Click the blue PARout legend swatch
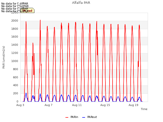This screenshot has width=163, height=122. point(84,117)
